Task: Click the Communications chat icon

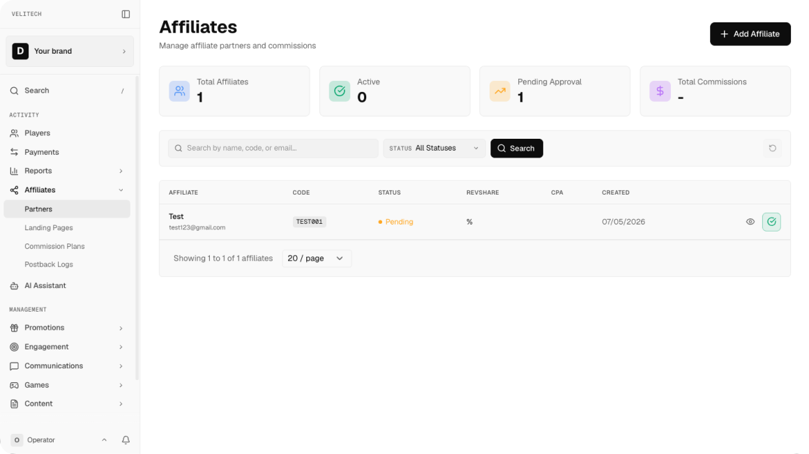Action: point(14,365)
